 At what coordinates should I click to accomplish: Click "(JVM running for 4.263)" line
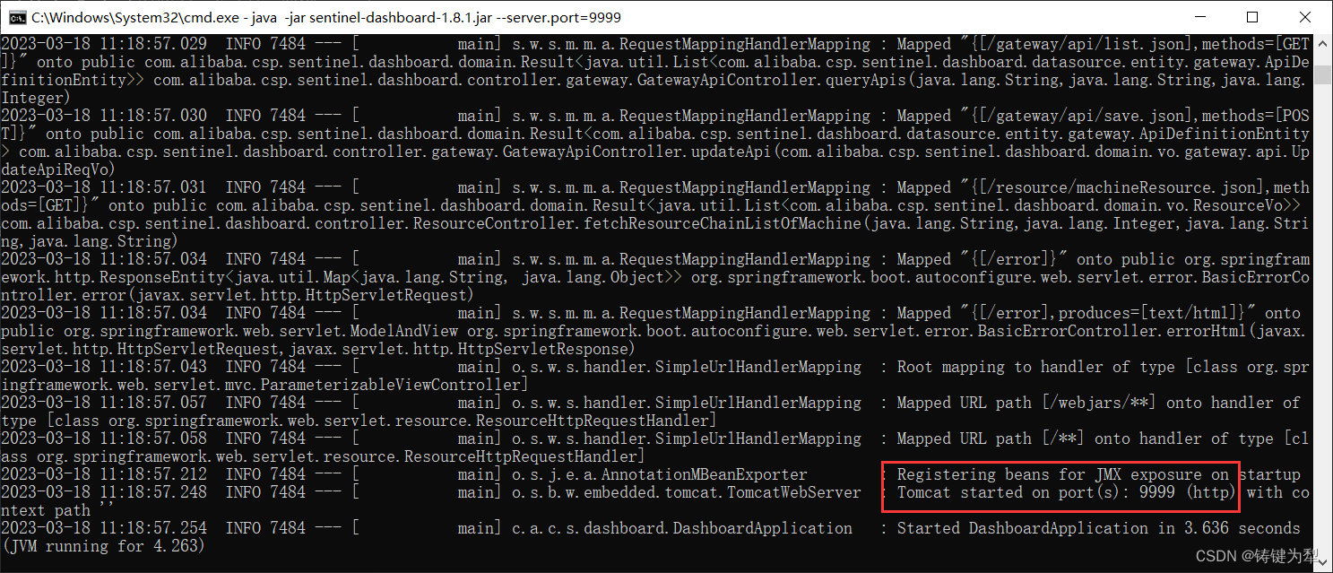(103, 546)
